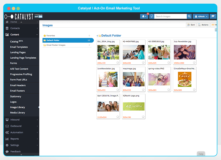
Task: Open Media Library in the sidebar
Action: [x=17, y=113]
